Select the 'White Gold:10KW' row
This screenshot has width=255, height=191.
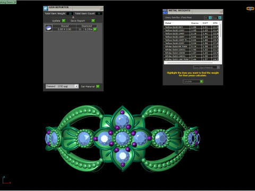coord(191,53)
